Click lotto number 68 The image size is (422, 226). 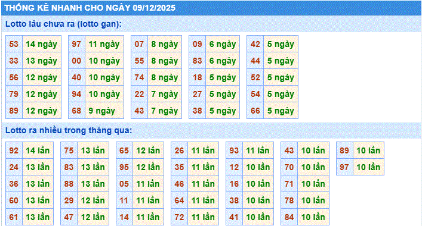pyautogui.click(x=77, y=111)
